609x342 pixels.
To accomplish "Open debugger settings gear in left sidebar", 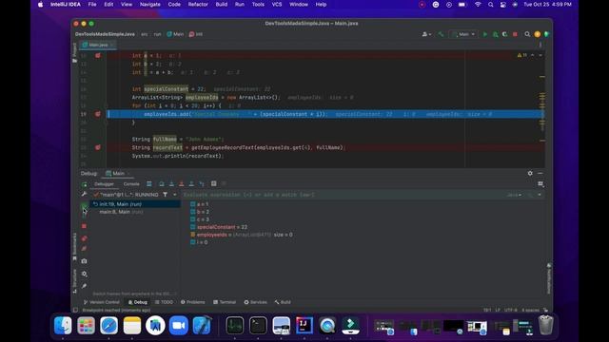I will pos(85,274).
